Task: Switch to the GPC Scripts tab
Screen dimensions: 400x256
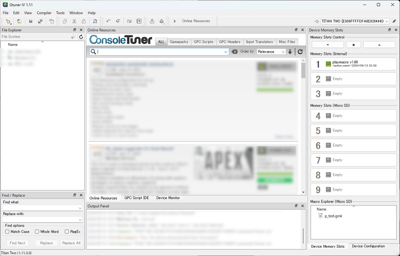Action: (x=203, y=42)
